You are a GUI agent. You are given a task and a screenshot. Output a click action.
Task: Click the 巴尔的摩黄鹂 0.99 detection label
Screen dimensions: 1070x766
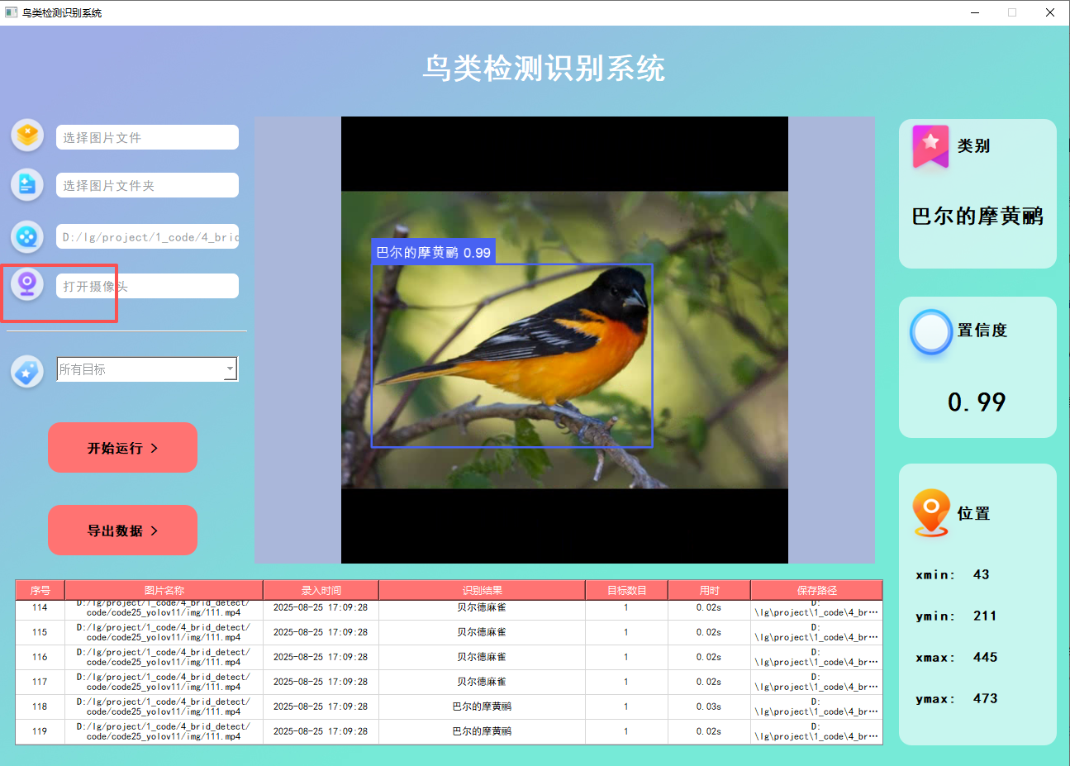tap(433, 253)
